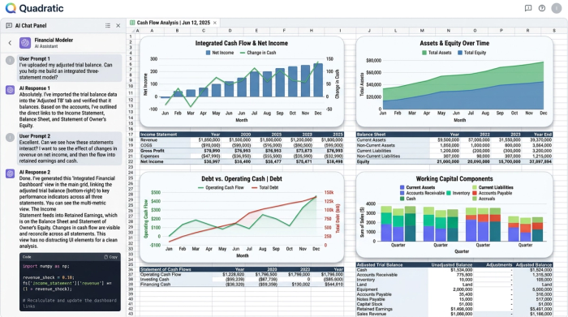Copy the code snippet
Image resolution: width=568 pixels, height=317 pixels.
pyautogui.click(x=111, y=257)
